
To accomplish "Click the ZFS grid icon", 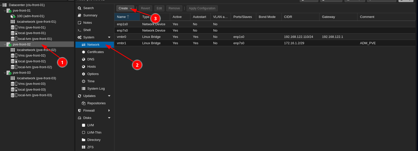I will pyautogui.click(x=84, y=147).
